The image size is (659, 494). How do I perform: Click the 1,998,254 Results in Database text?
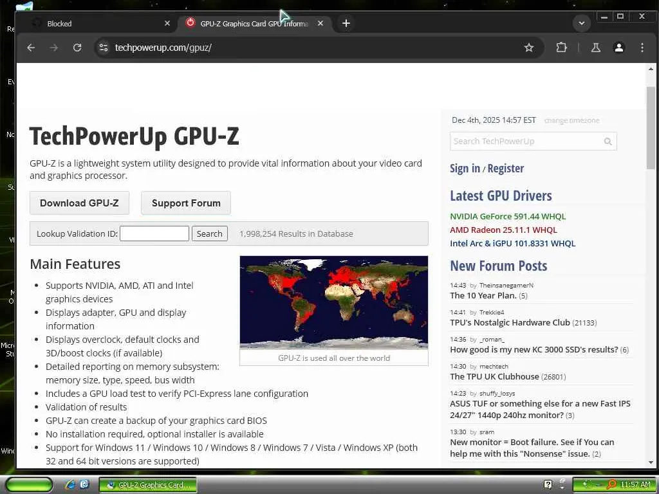coord(296,234)
